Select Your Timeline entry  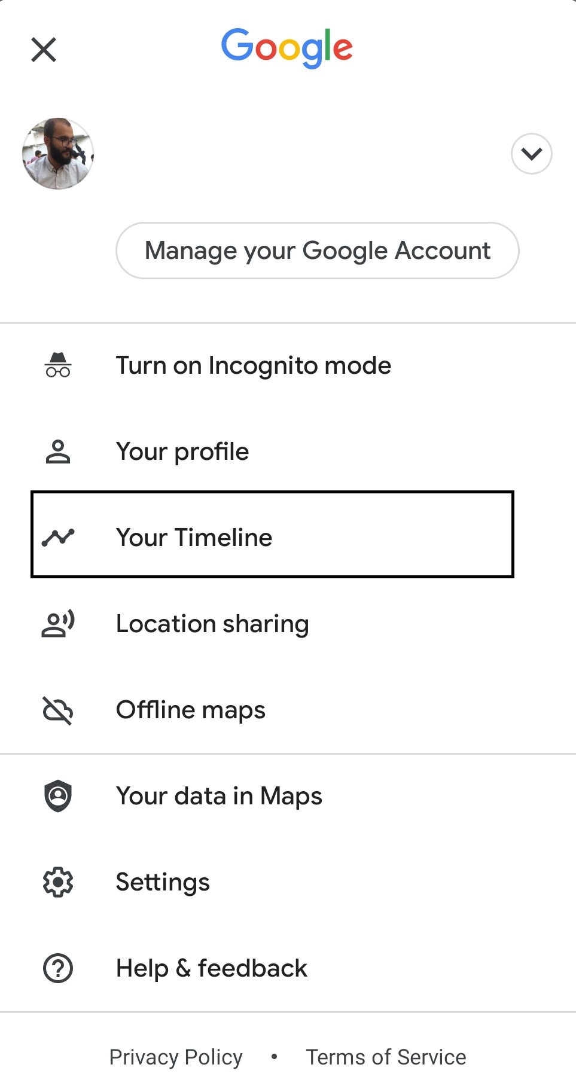tap(194, 537)
